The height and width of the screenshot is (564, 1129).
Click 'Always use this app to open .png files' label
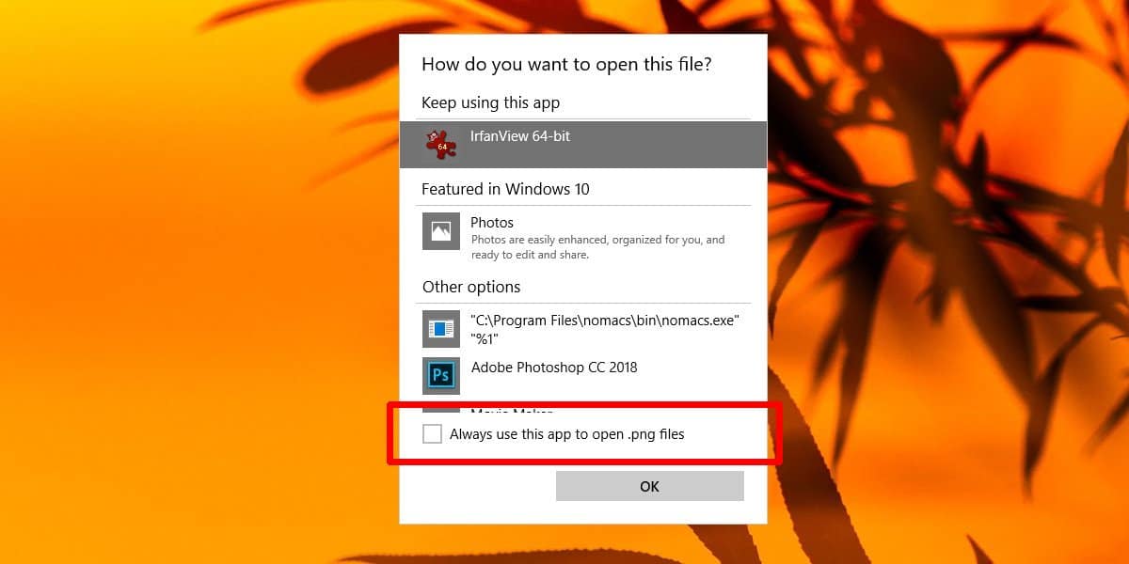click(567, 434)
